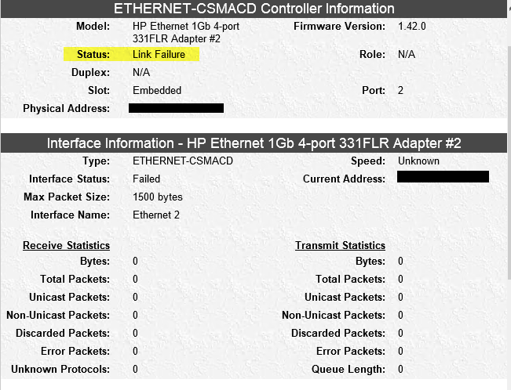Click the Port value 2

point(400,90)
